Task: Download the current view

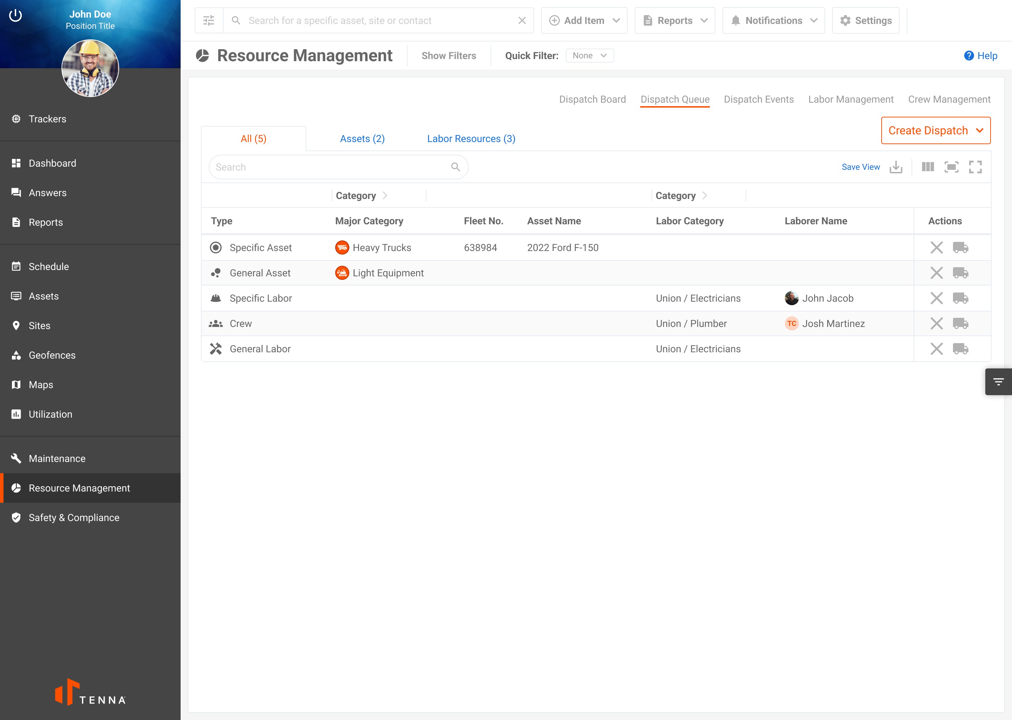Action: pos(896,167)
